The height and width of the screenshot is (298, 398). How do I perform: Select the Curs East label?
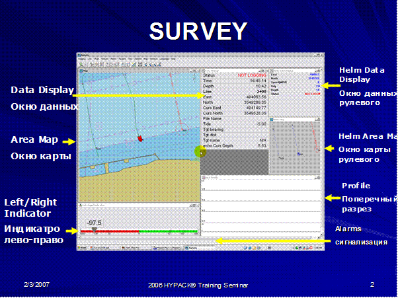click(x=212, y=108)
